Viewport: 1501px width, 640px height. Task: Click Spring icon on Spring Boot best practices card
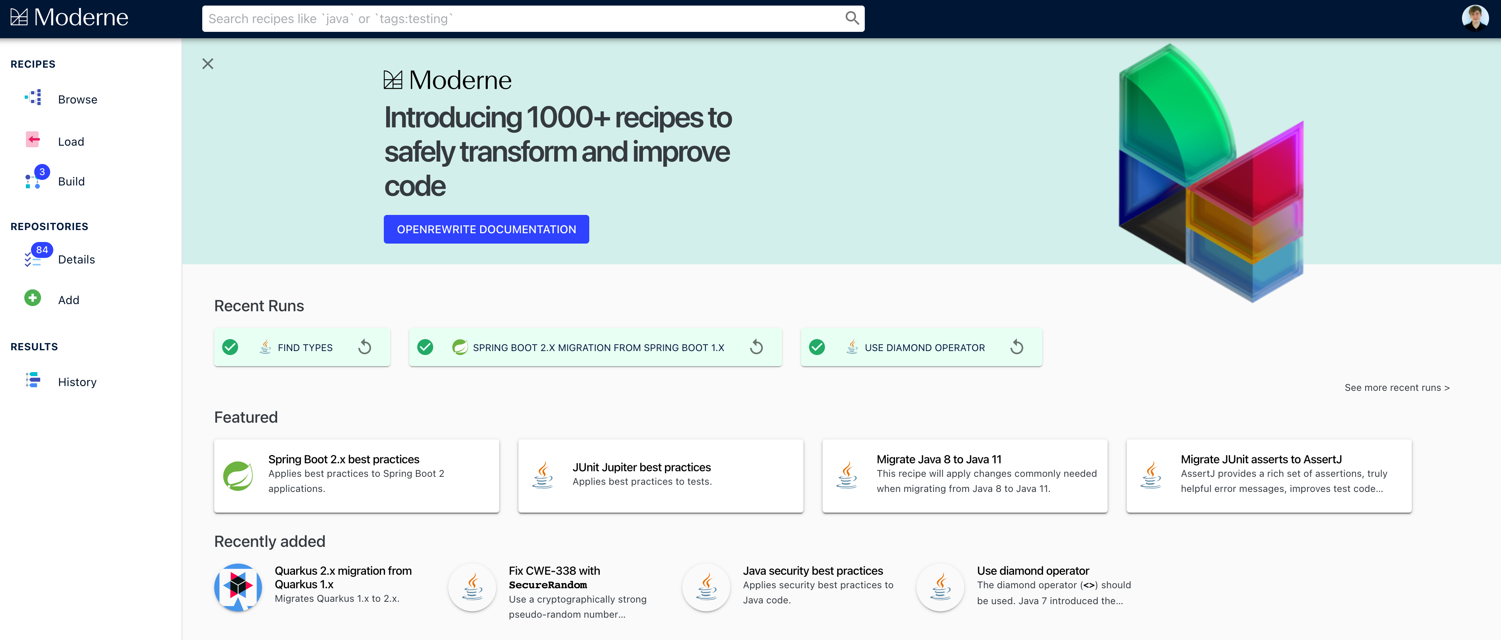pyautogui.click(x=238, y=476)
